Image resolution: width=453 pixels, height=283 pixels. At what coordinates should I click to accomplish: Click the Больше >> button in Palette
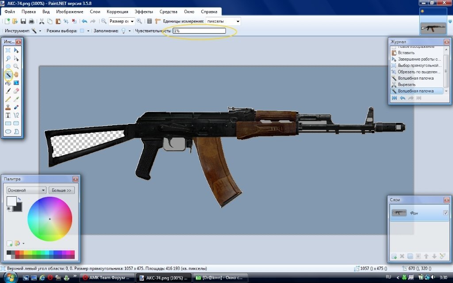[x=61, y=190]
